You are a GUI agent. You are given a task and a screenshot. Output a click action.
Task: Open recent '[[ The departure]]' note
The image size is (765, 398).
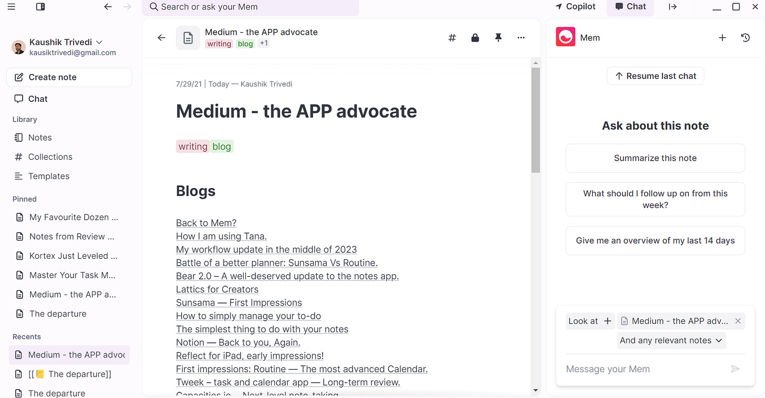[x=69, y=374]
